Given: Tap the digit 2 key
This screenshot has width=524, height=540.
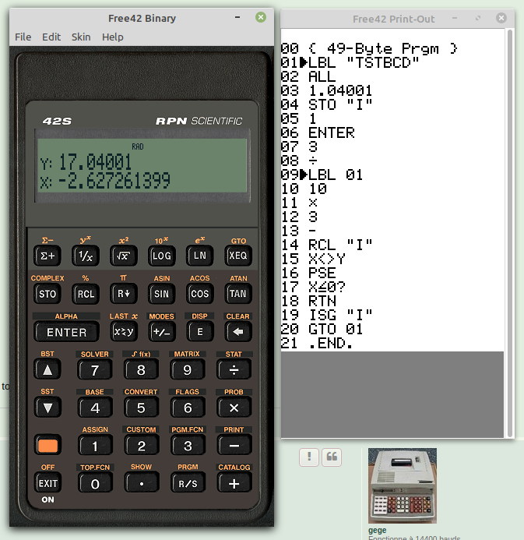Looking at the screenshot, I should (x=141, y=446).
